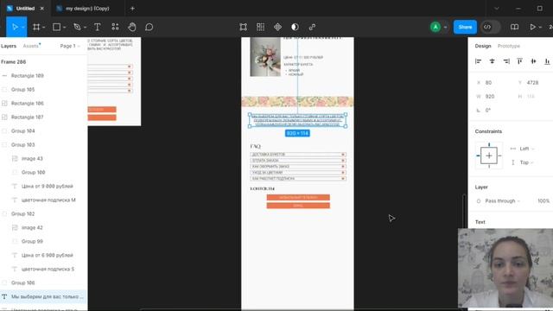Toggle Dev Mode switch
Screen dimensions: 553x311
(491, 27)
